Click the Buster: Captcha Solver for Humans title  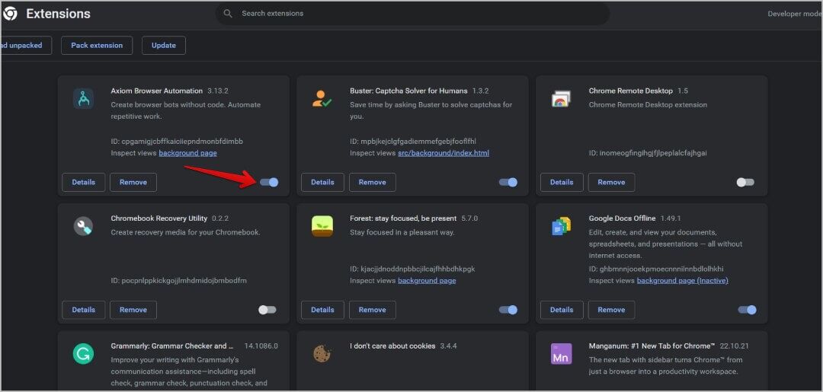click(408, 91)
